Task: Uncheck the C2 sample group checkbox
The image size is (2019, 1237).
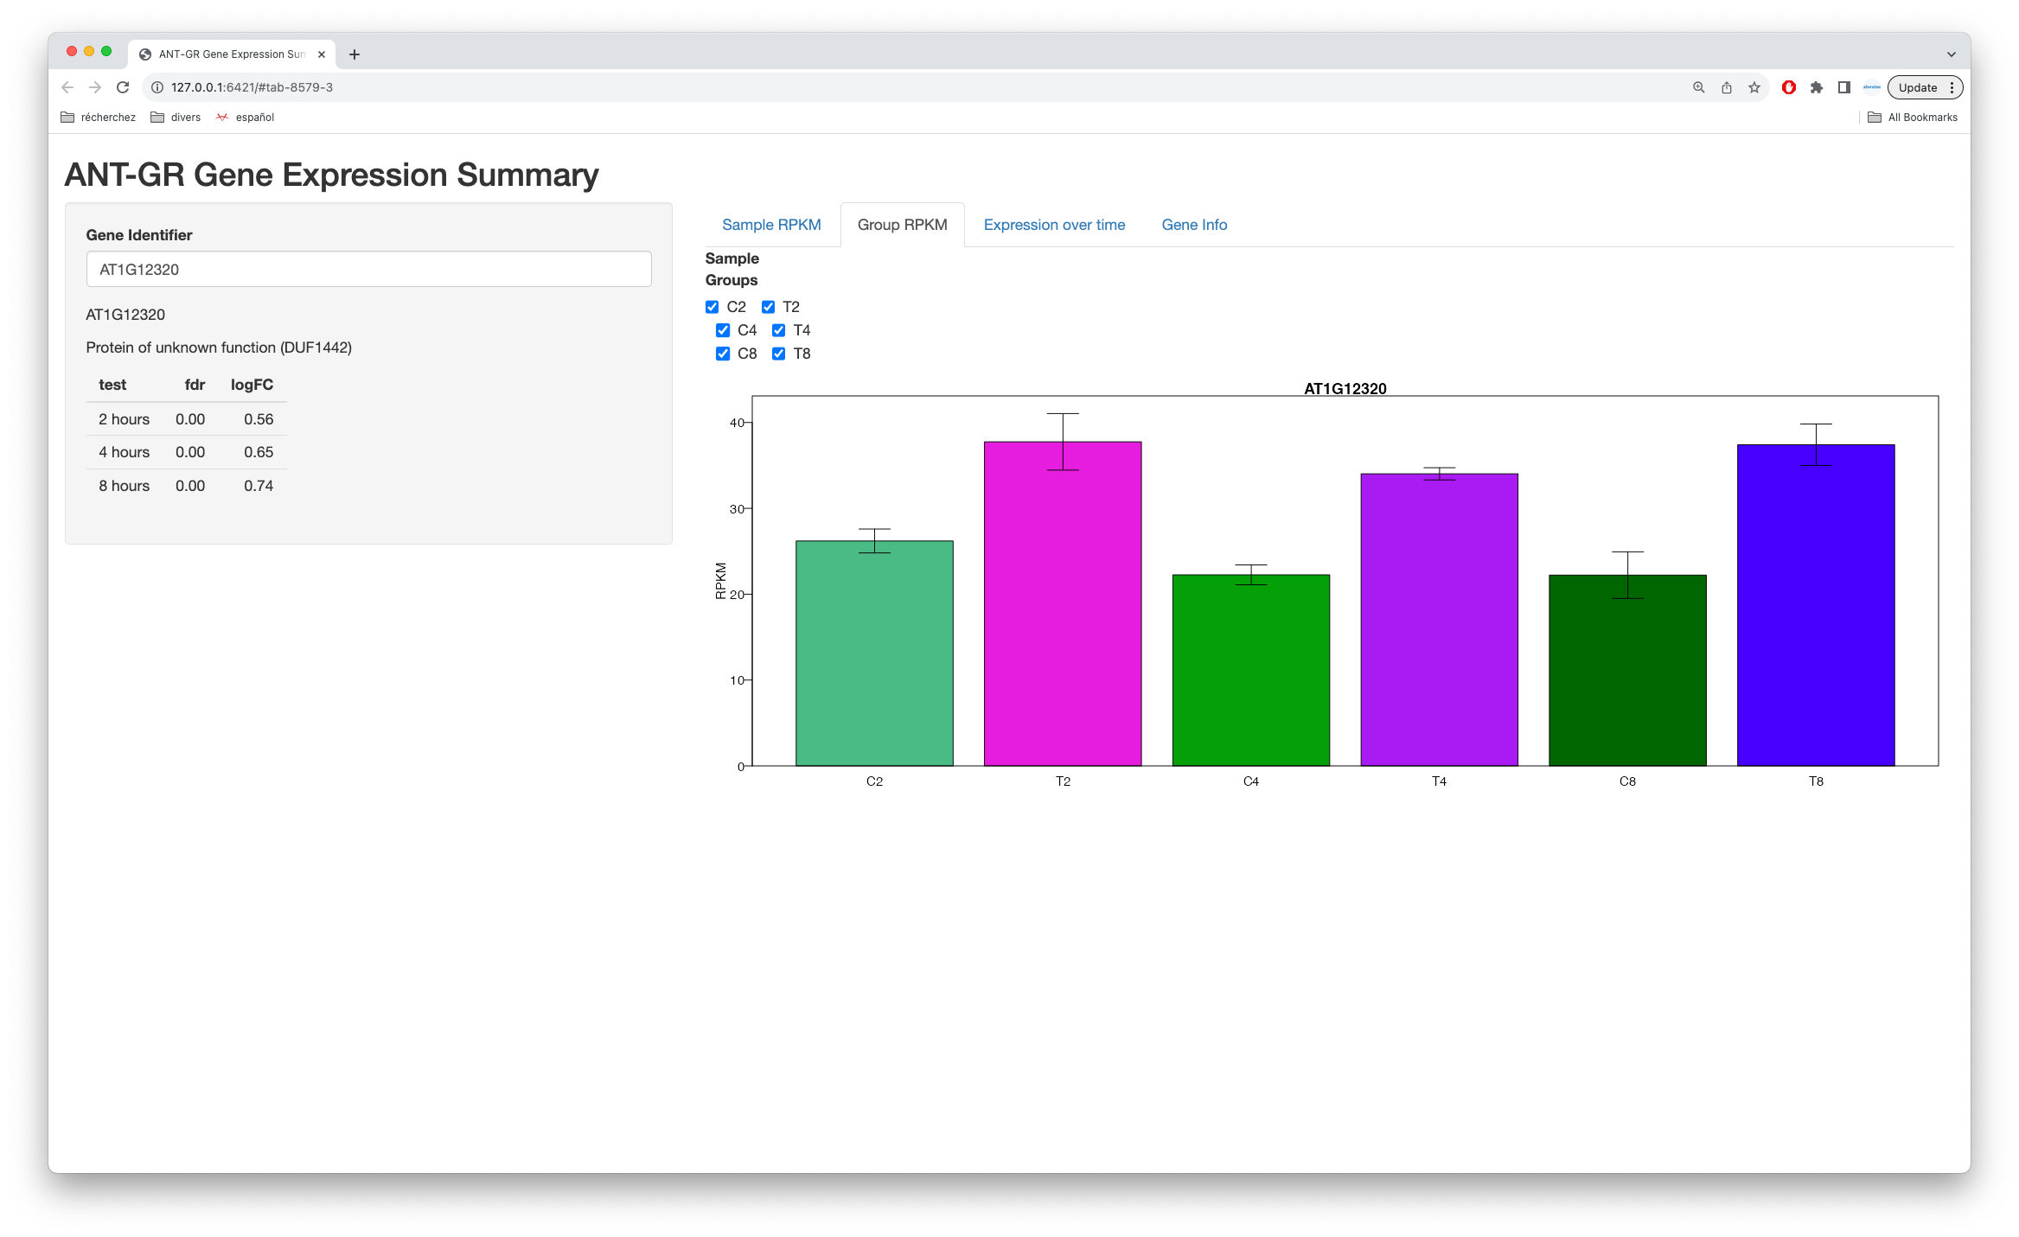Action: coord(712,307)
